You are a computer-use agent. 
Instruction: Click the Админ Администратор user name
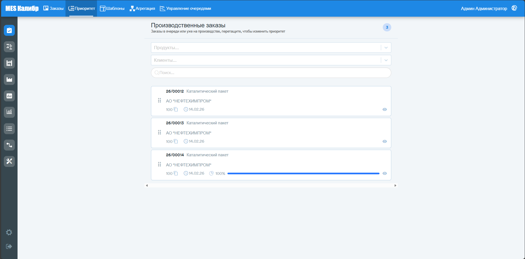point(484,8)
